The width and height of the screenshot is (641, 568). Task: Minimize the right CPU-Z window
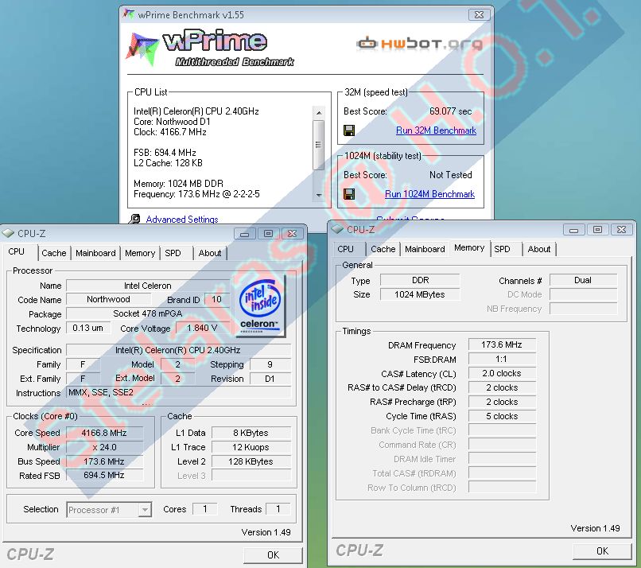(573, 230)
